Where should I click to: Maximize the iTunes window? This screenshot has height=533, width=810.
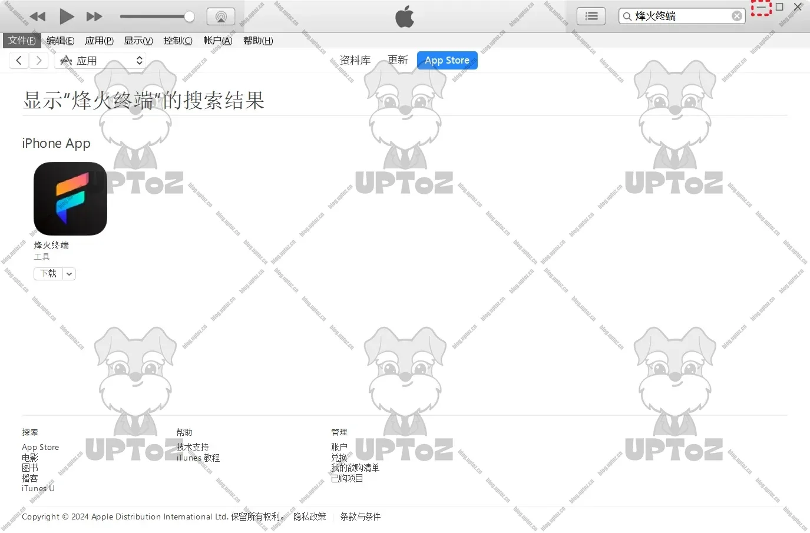[779, 7]
